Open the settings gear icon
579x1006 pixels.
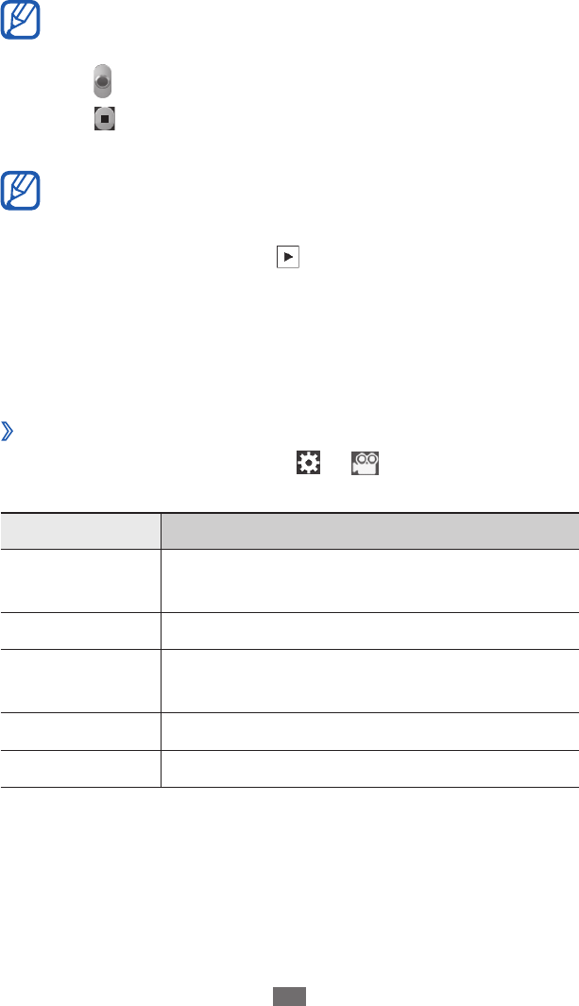tap(306, 462)
